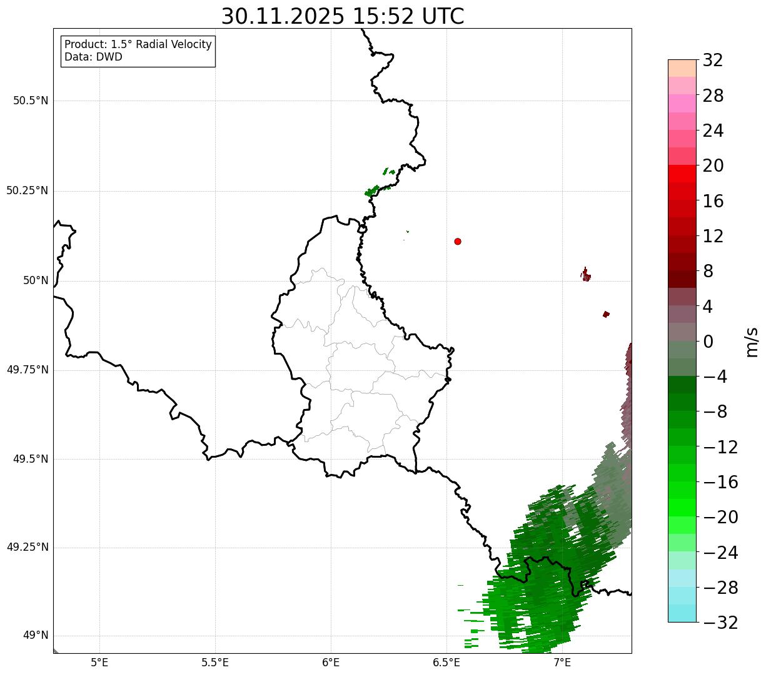Click the m/s colorbar unit label
This screenshot has width=766, height=675.
pos(752,342)
